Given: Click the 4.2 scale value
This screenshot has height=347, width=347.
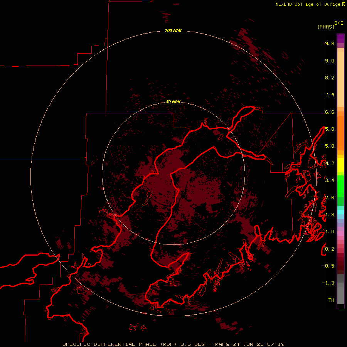Looking at the screenshot, I should coord(330,163).
